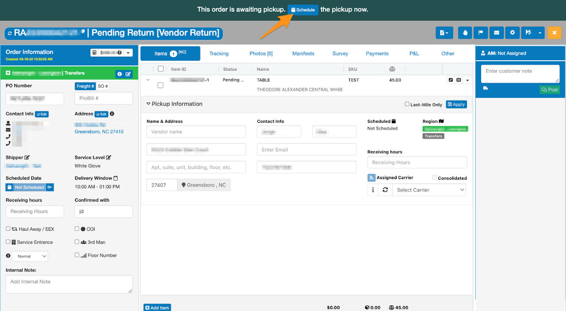The height and width of the screenshot is (311, 566).
Task: Open the Other tab
Action: pyautogui.click(x=448, y=54)
